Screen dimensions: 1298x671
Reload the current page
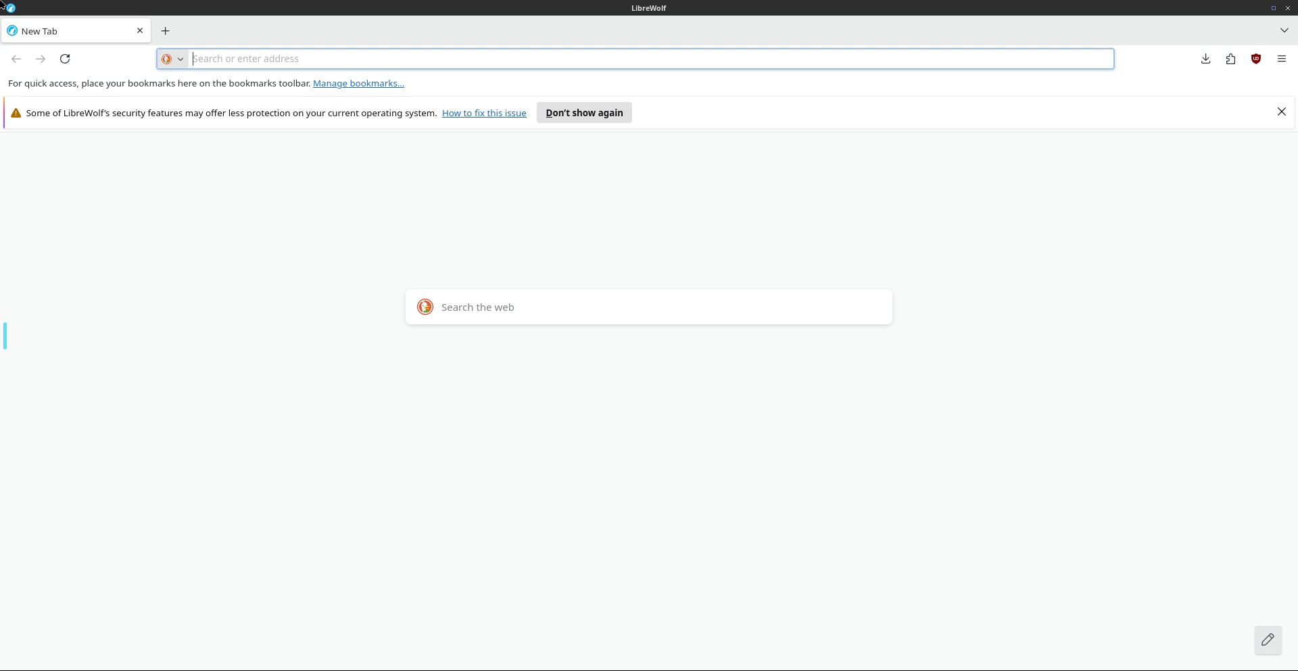click(65, 59)
